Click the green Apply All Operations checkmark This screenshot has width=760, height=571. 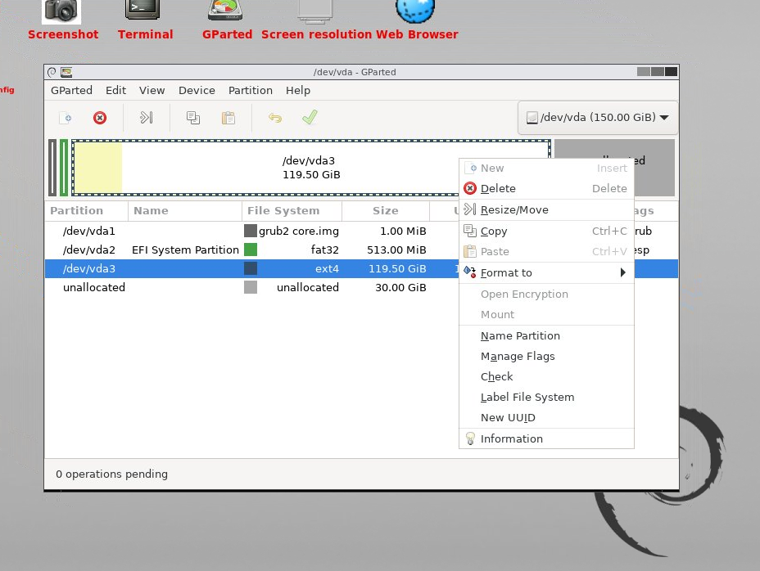click(310, 118)
